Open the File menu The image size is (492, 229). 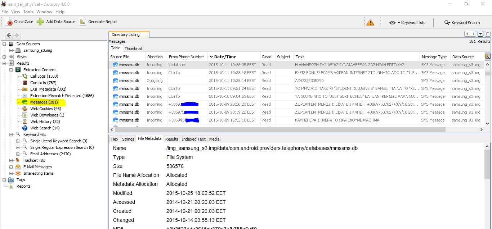[x=5, y=12]
